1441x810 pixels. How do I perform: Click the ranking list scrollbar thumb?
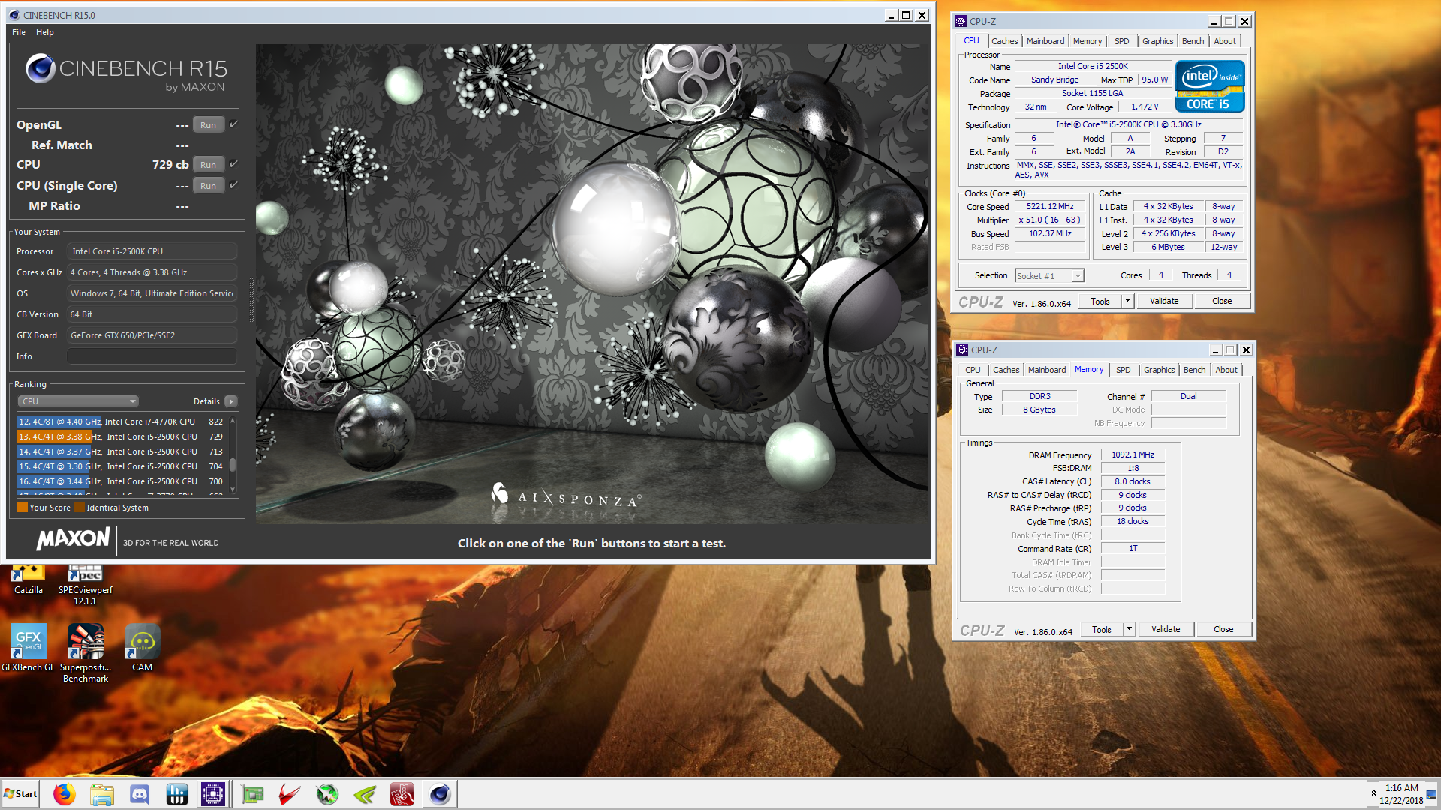[x=233, y=465]
